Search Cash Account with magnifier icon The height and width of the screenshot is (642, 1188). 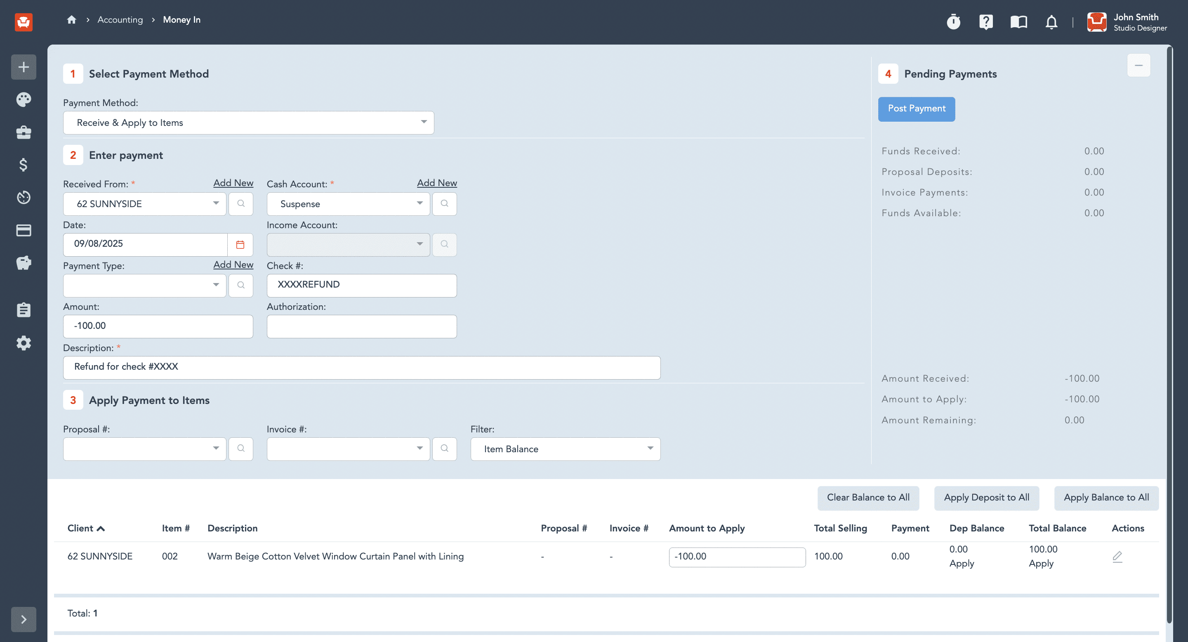pyautogui.click(x=445, y=203)
